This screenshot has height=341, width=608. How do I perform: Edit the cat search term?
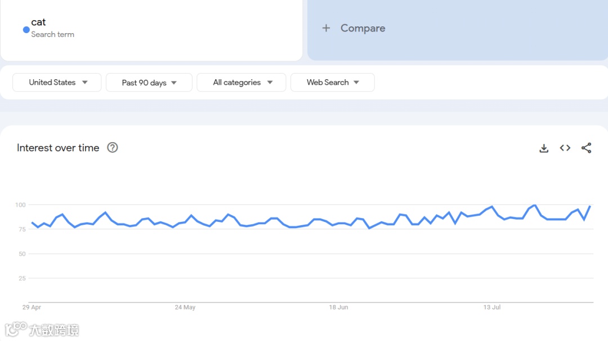pos(39,22)
